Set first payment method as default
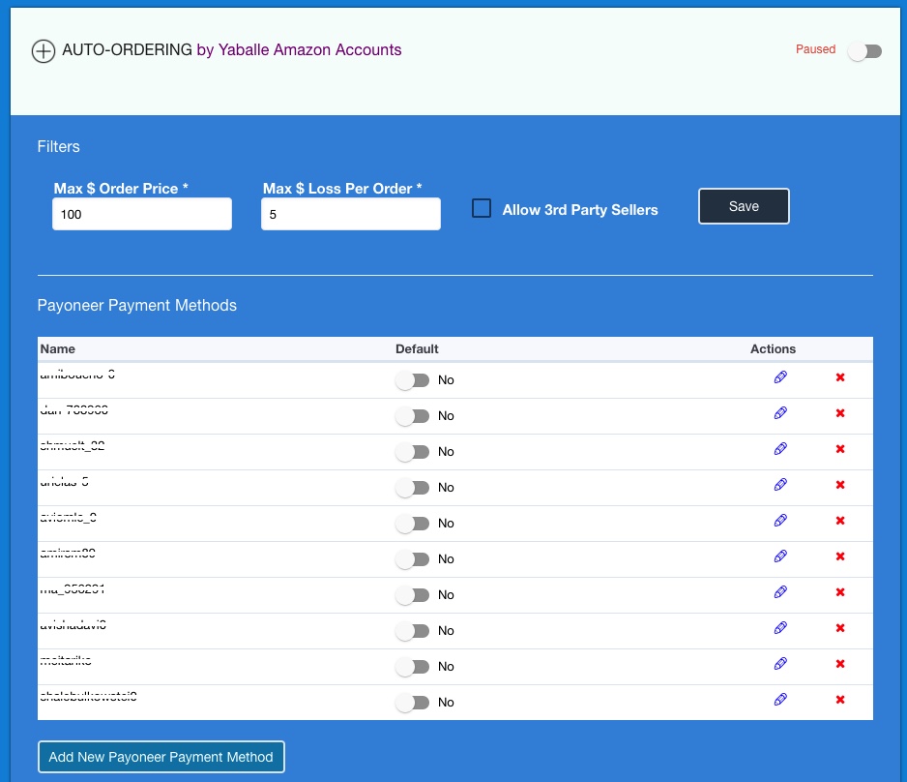The height and width of the screenshot is (782, 907). 413,380
